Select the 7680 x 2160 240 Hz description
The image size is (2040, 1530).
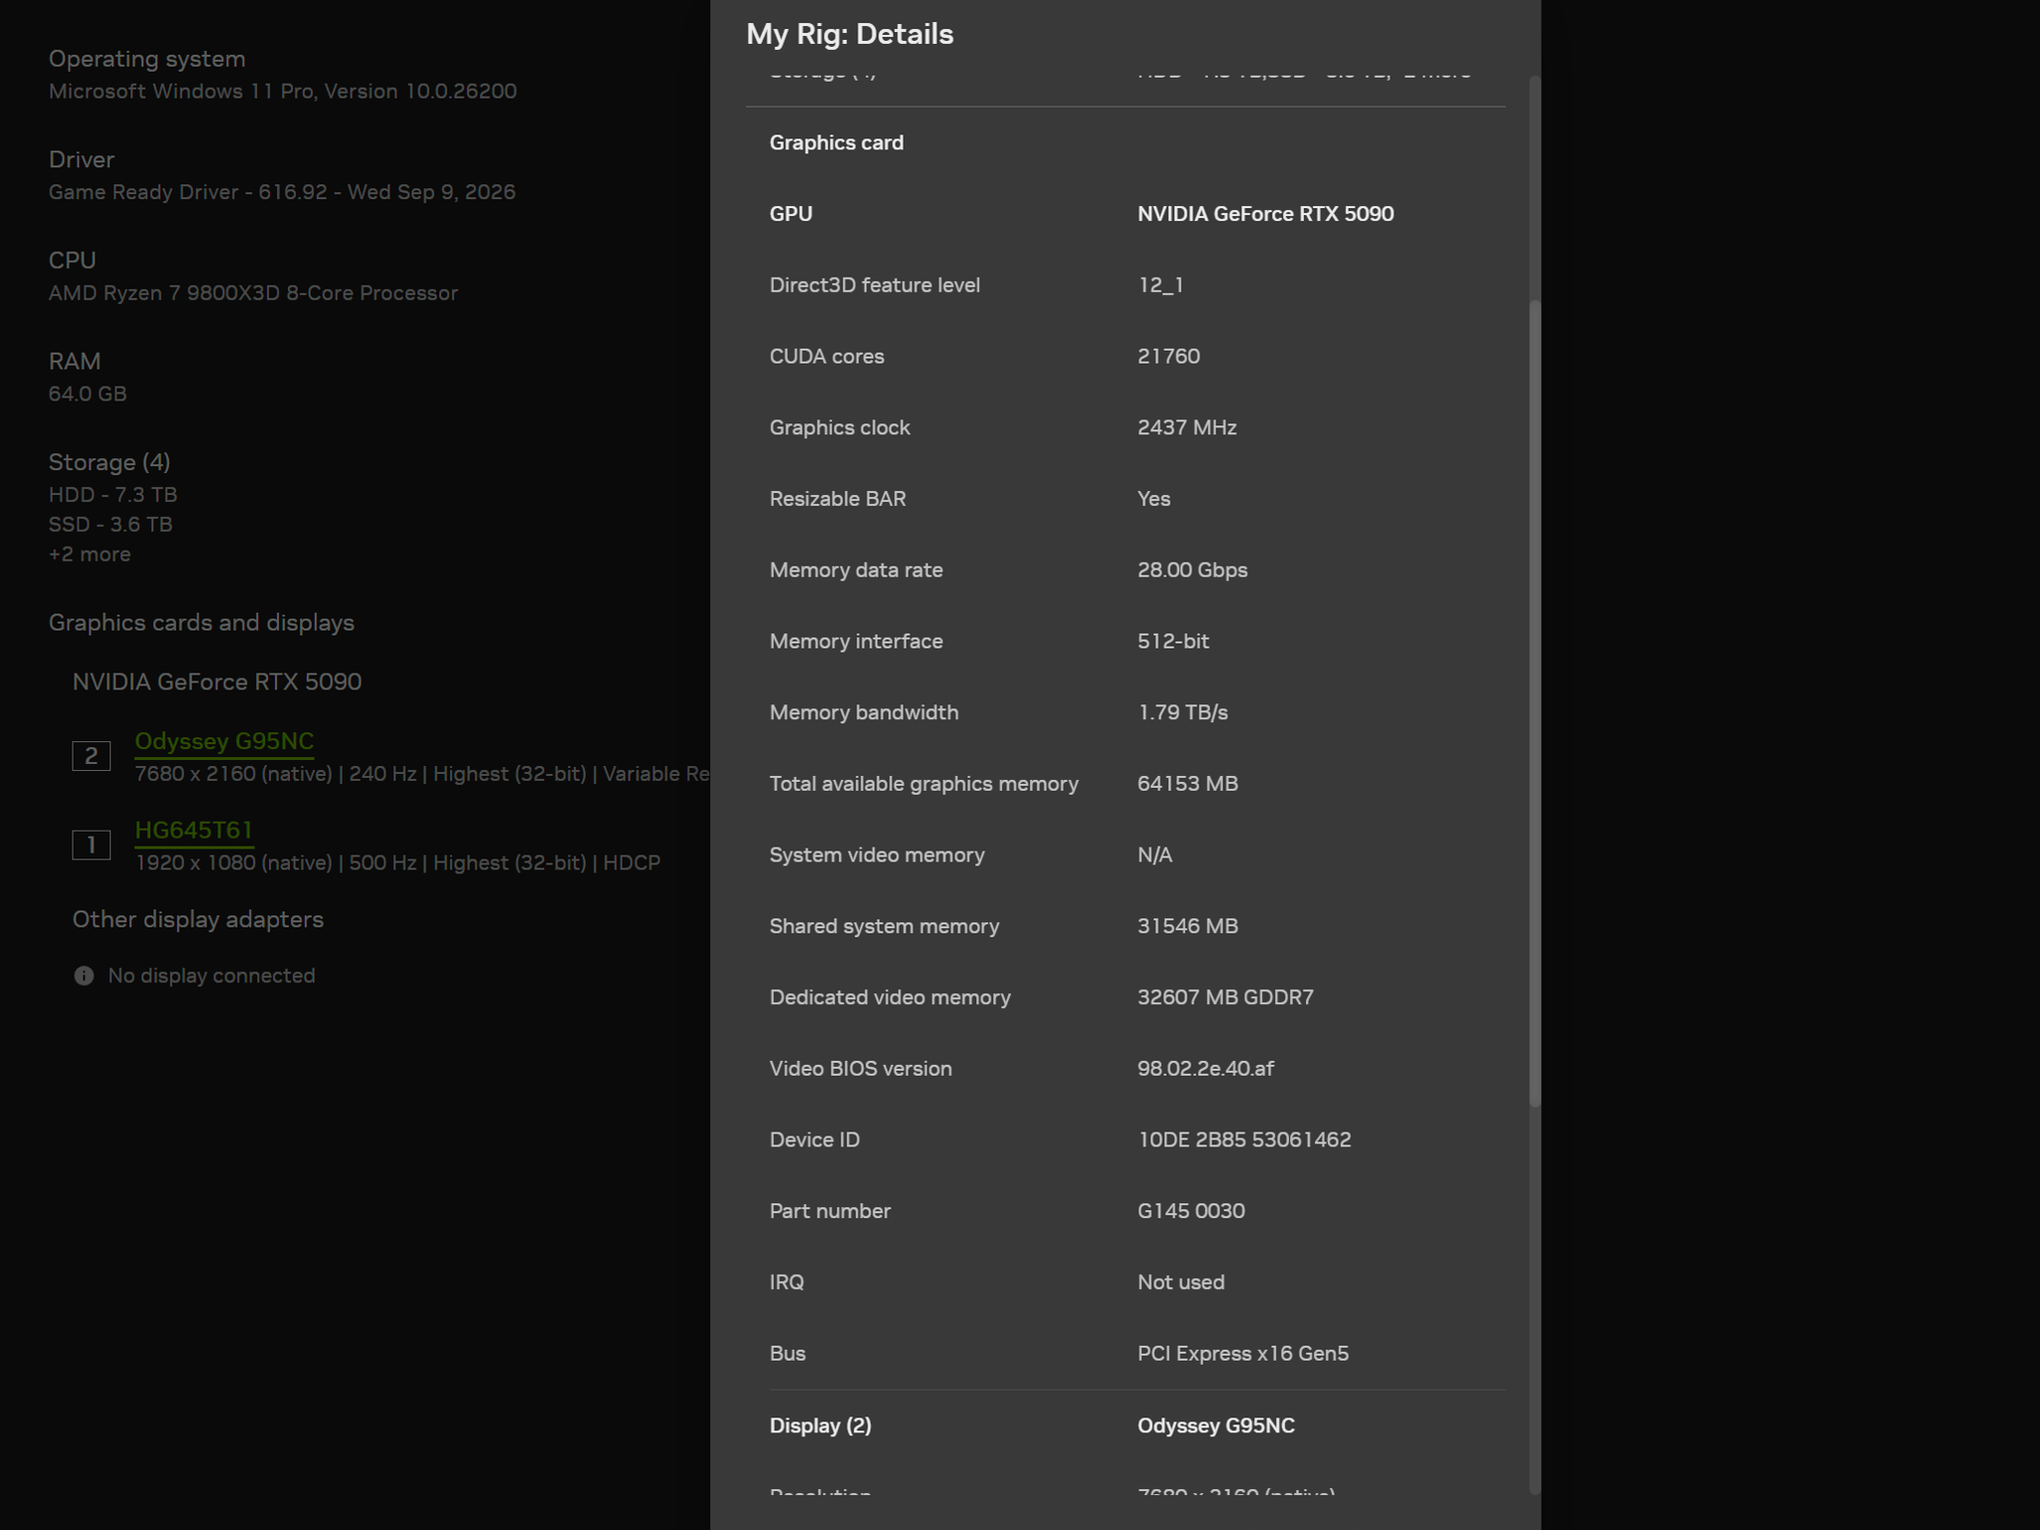(421, 774)
